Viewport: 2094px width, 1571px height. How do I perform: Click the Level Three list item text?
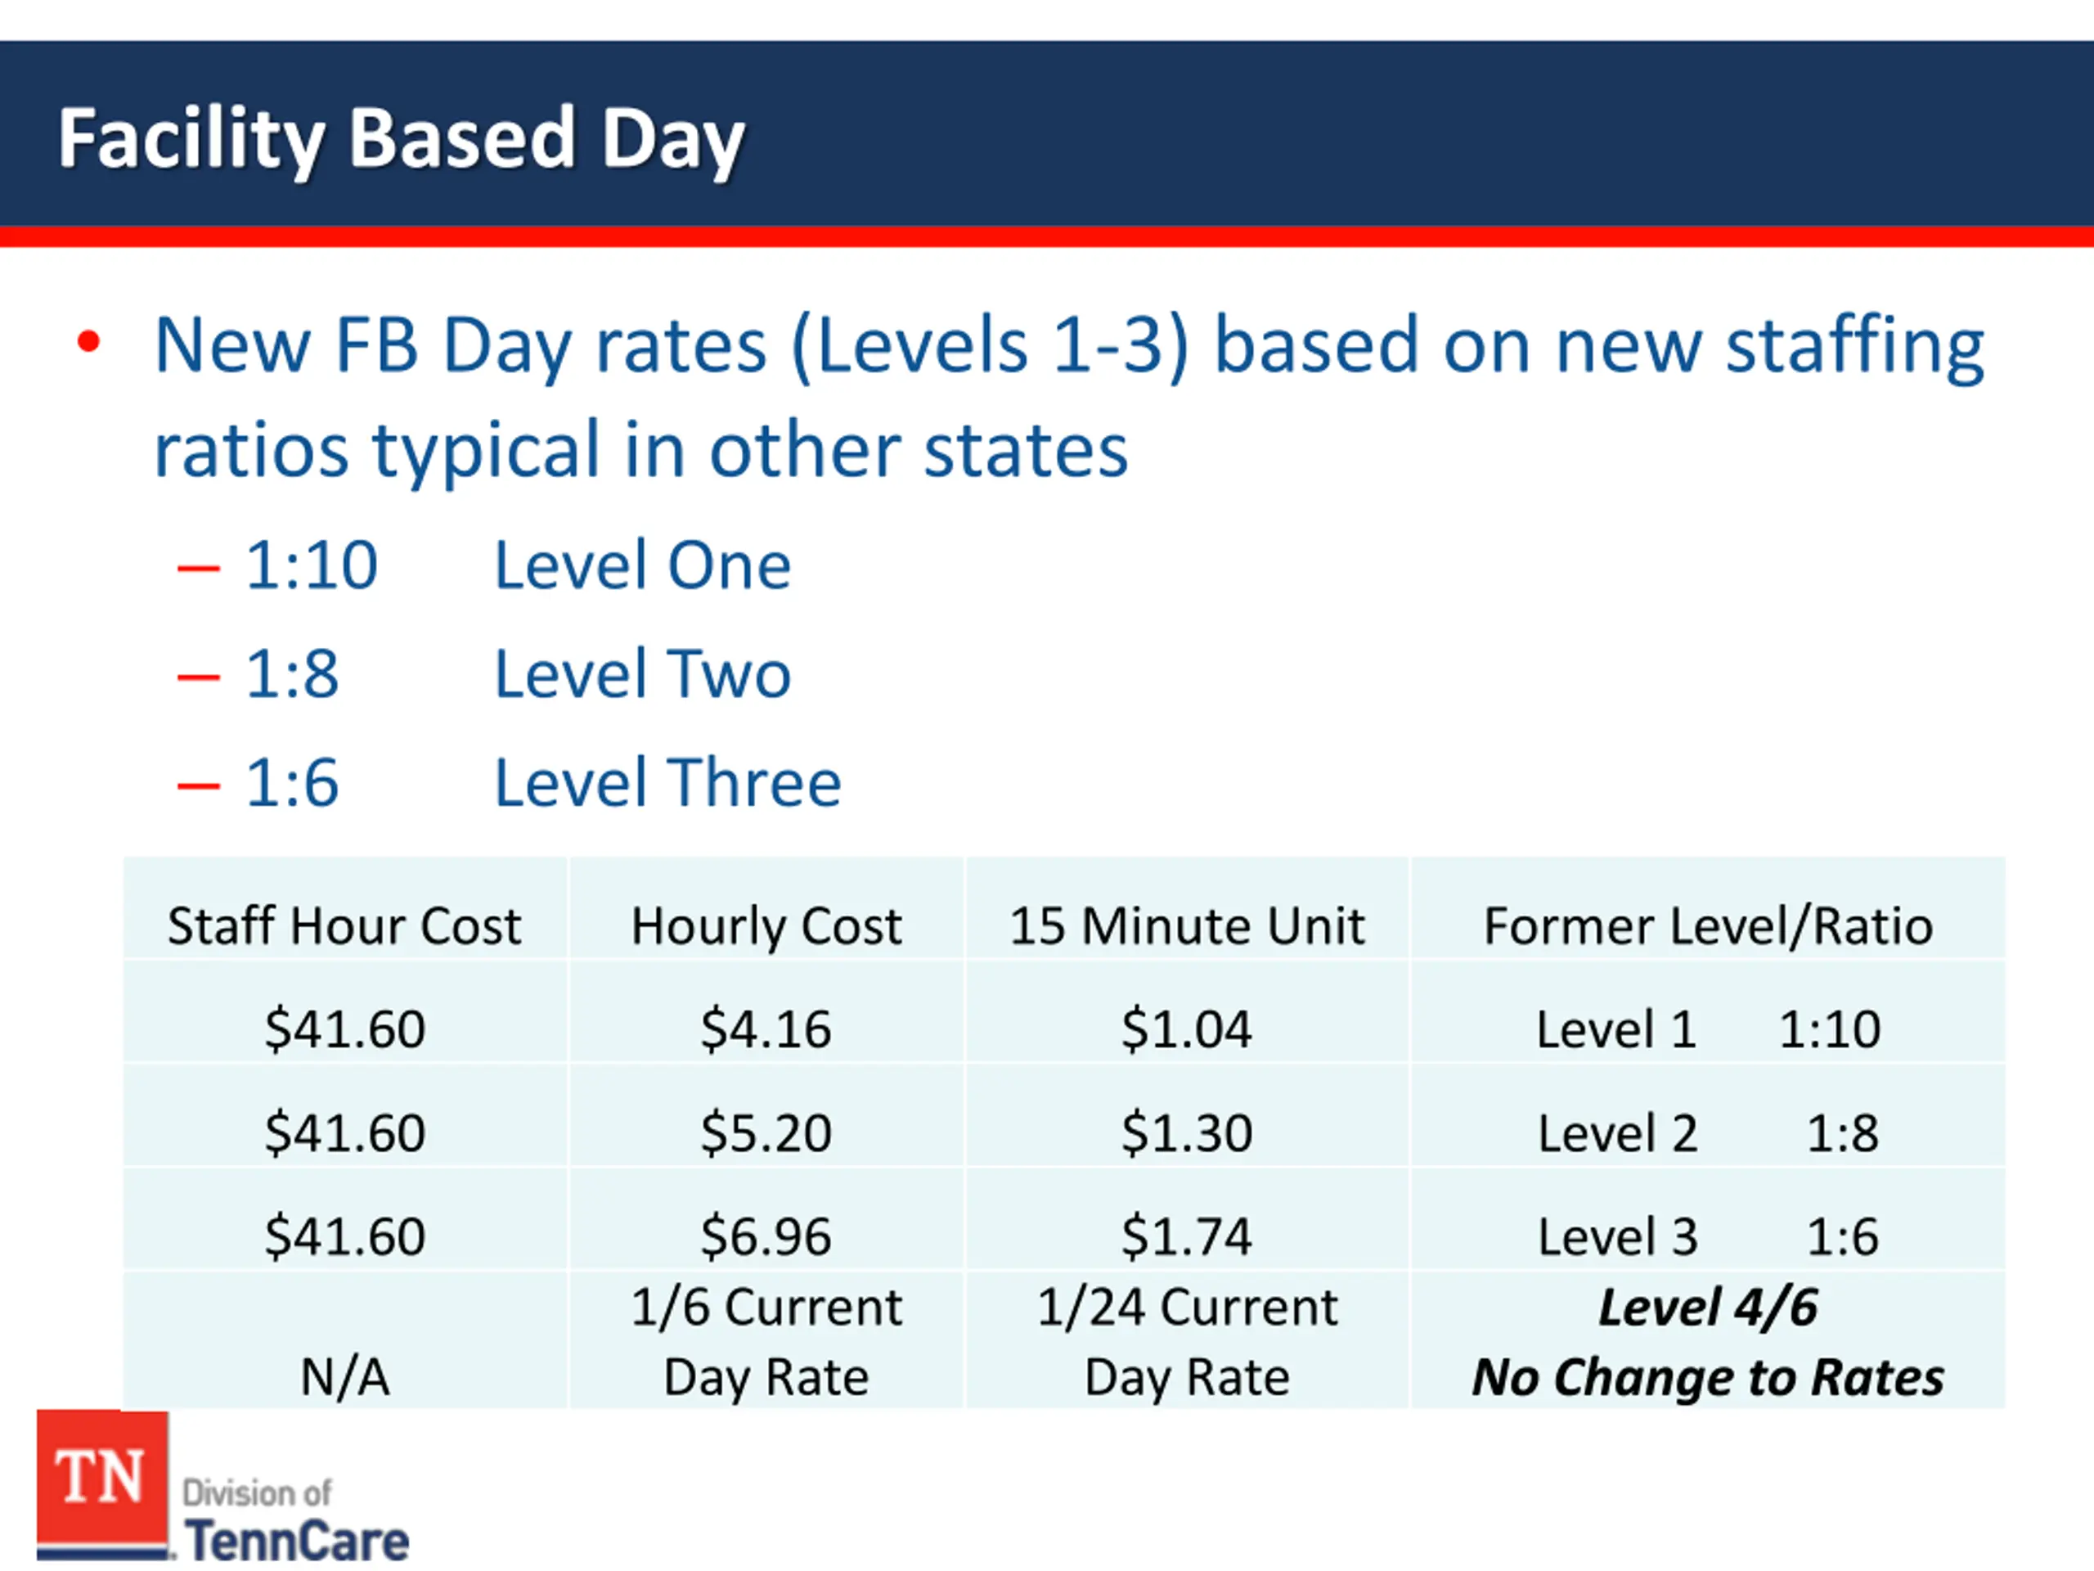667,783
